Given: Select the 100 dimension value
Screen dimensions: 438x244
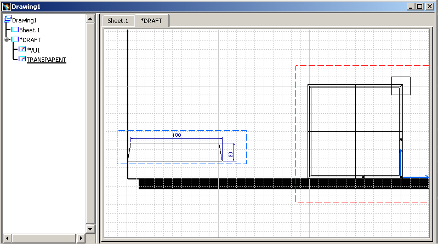Looking at the screenshot, I should [177, 135].
